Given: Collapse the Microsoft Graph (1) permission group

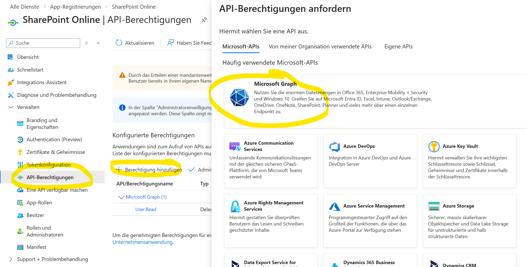Looking at the screenshot, I should pyautogui.click(x=121, y=197).
